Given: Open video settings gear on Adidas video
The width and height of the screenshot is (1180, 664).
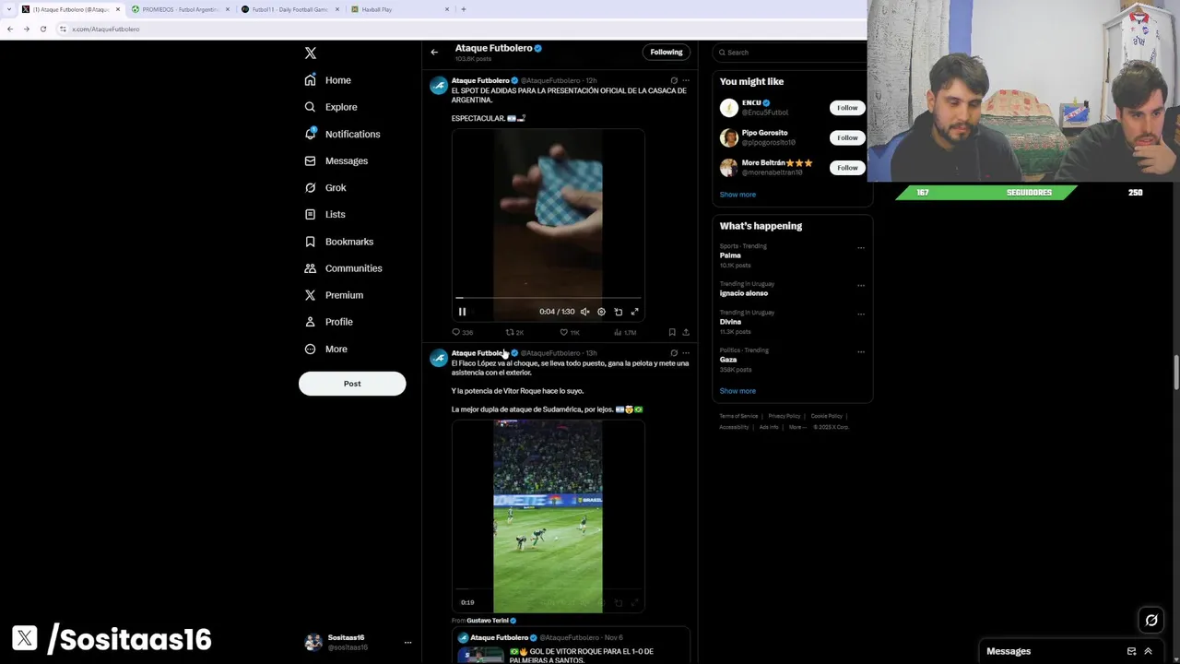Looking at the screenshot, I should (601, 312).
